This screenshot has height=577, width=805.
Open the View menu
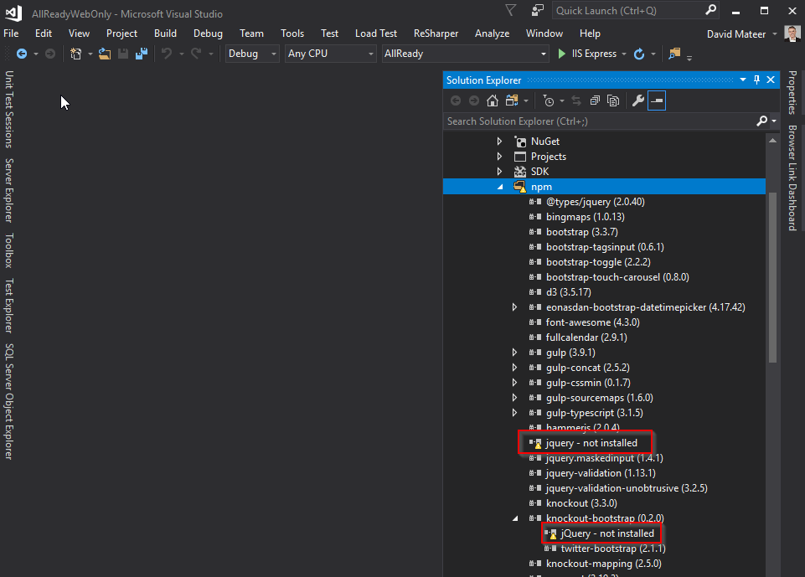79,33
